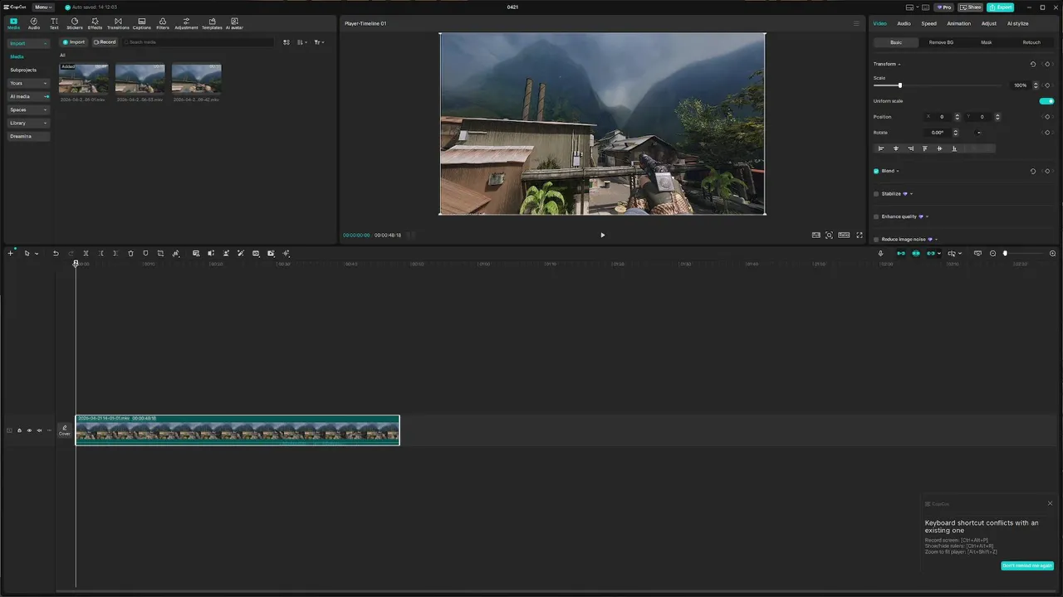Switch to the Speed properties tab
Screen dimensions: 1063x597
(928, 23)
